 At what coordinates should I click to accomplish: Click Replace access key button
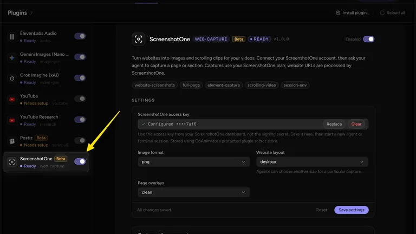(x=334, y=124)
